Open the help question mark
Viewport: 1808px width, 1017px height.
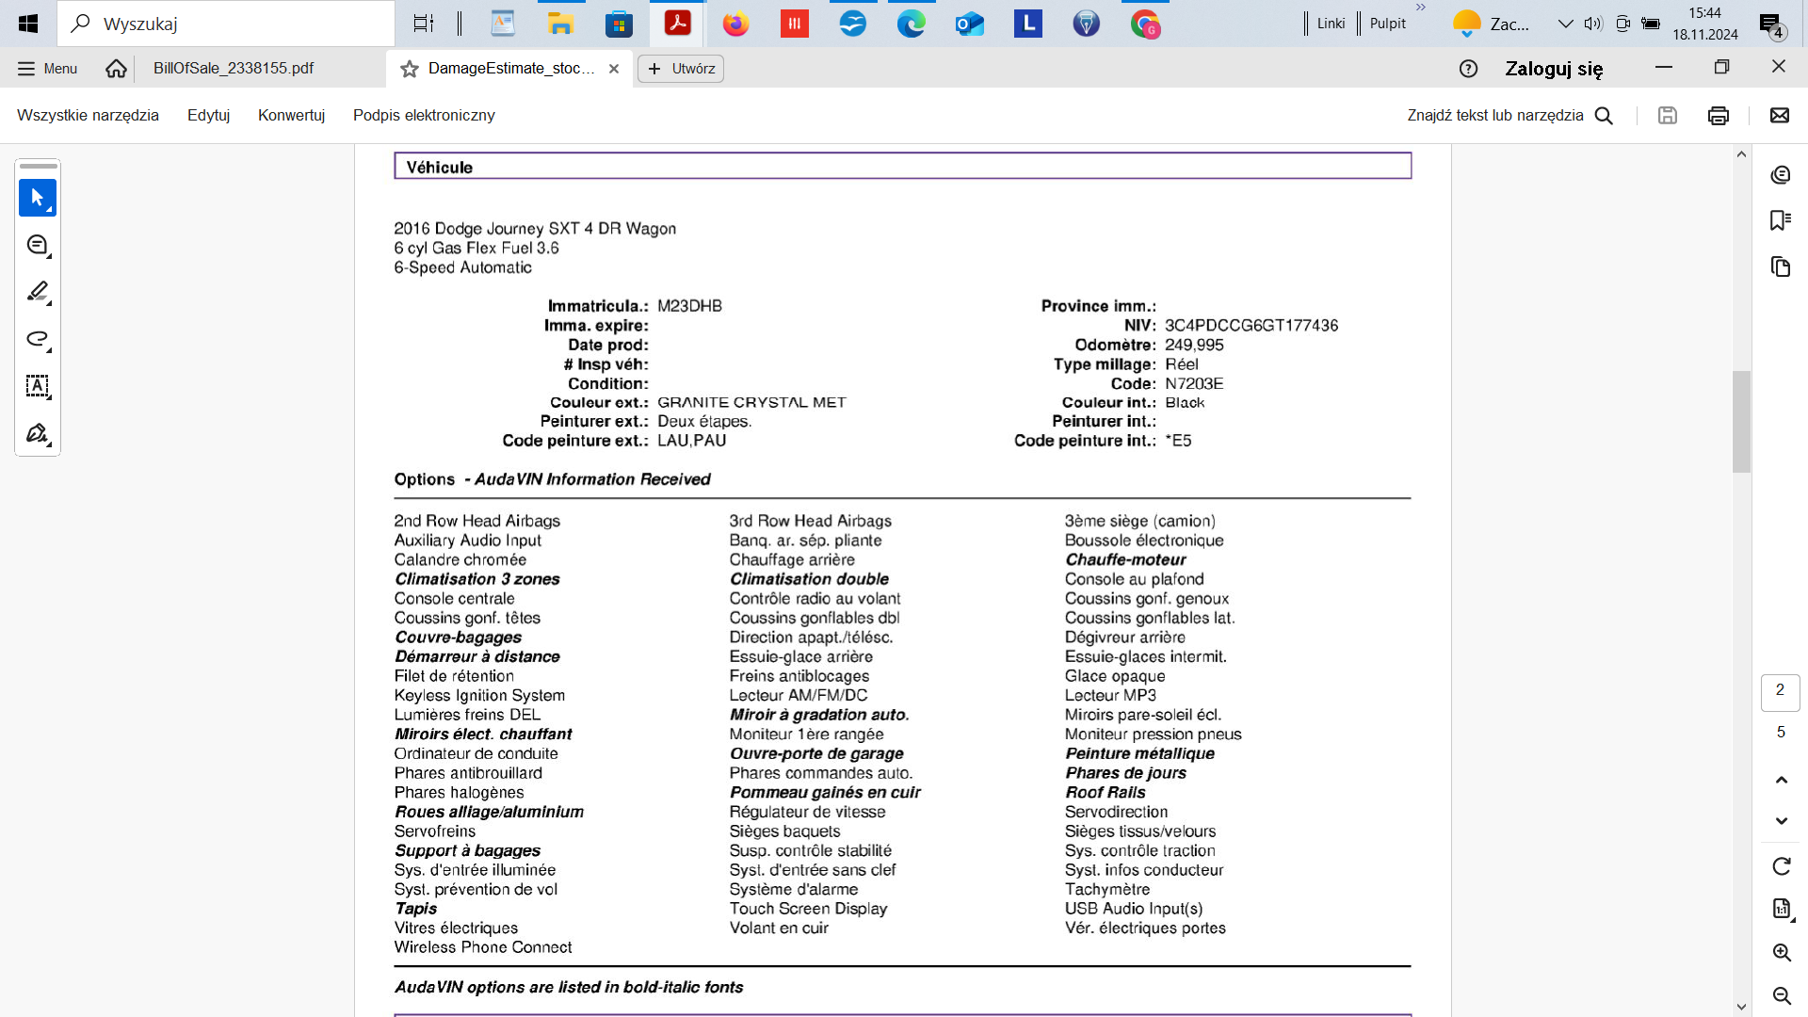point(1468,69)
